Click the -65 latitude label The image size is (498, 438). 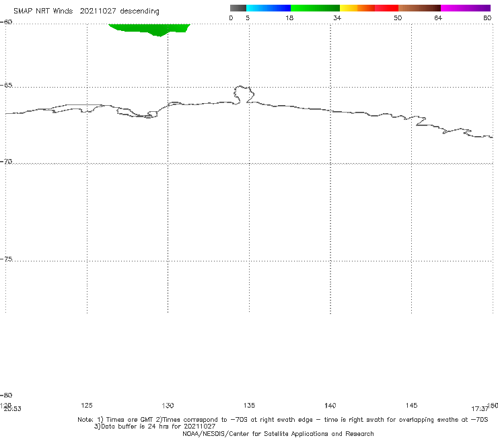(7, 86)
